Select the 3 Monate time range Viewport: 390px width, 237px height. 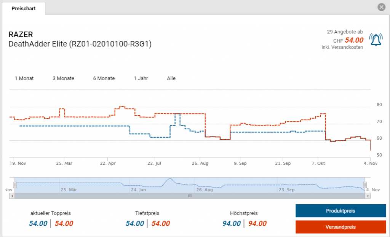pos(63,78)
